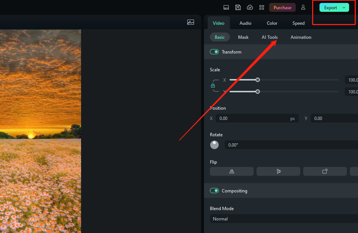The image size is (358, 233).
Task: Toggle the lock aspect ratio for Scale
Action: (x=213, y=85)
